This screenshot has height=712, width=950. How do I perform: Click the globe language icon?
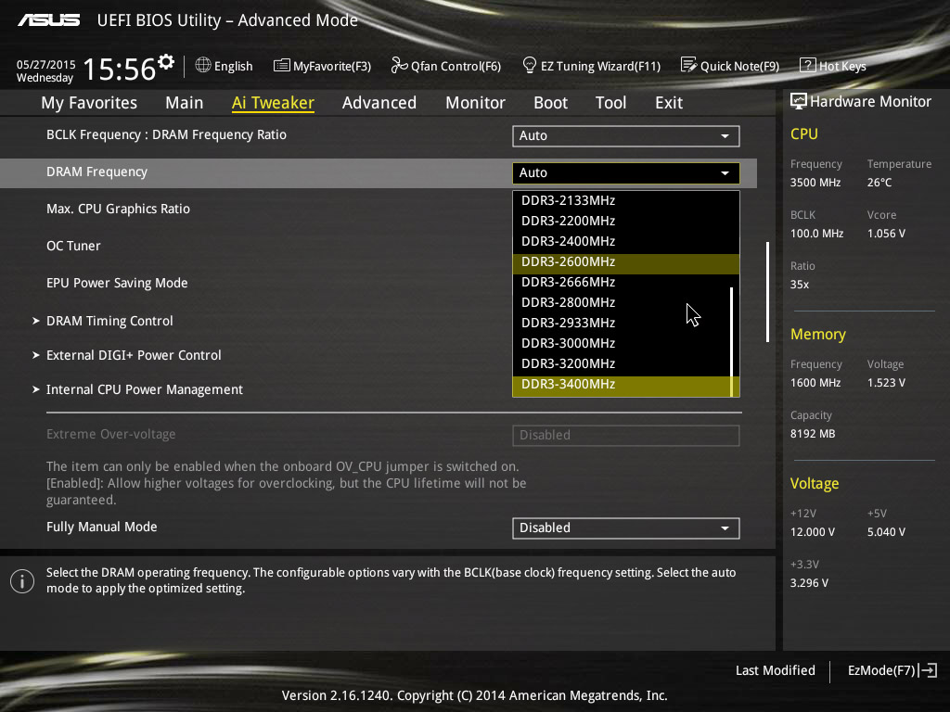click(203, 65)
